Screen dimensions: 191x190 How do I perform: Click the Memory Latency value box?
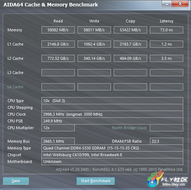pyautogui.click(x=167, y=30)
